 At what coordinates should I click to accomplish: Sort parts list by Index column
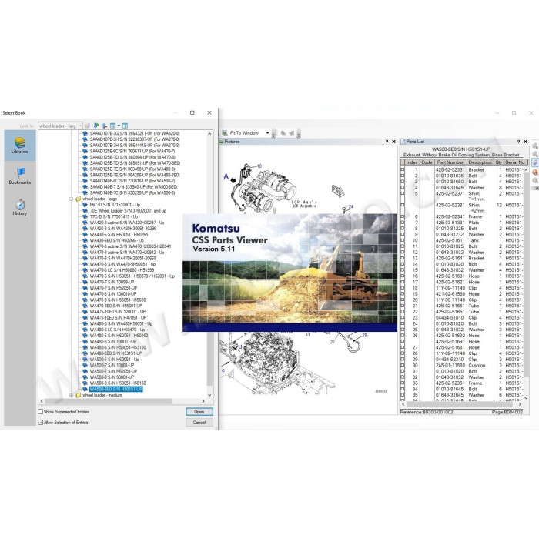(x=412, y=162)
